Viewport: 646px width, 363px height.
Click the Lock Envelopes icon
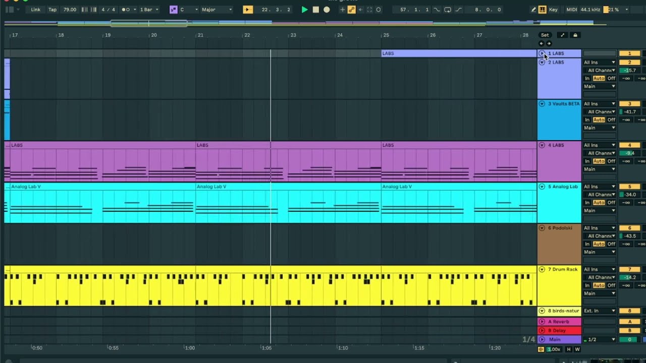coord(575,35)
